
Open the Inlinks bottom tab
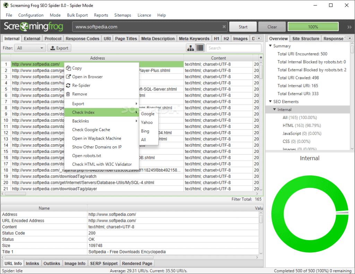coord(32,263)
